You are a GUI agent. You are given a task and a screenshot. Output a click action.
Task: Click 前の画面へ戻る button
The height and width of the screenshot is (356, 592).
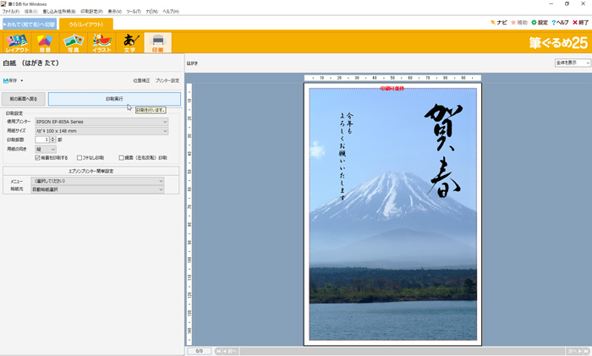[22, 99]
